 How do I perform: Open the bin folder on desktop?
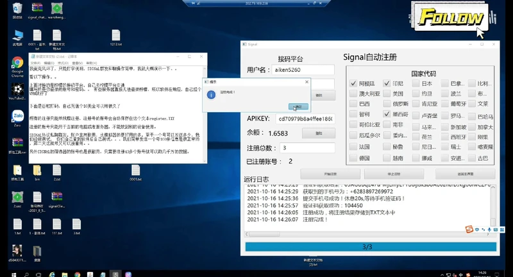point(37,172)
